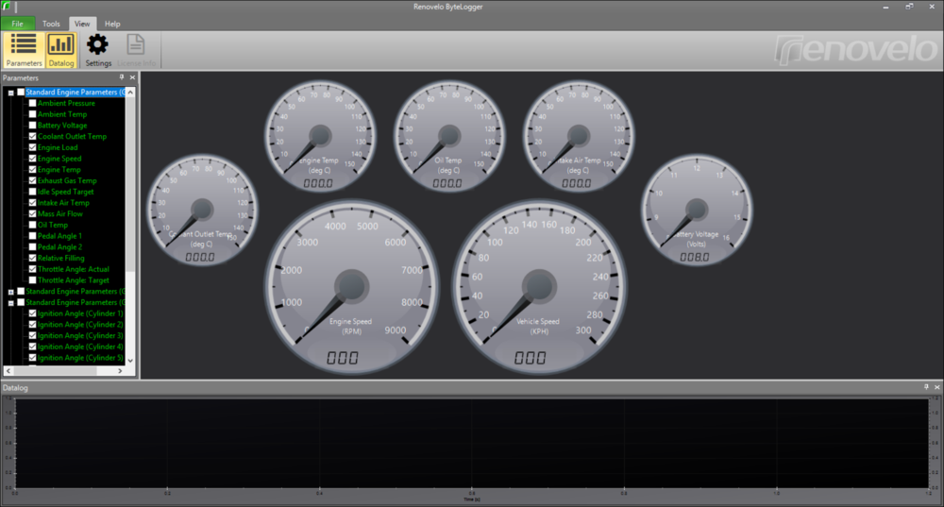Close the Parameters panel
This screenshot has width=944, height=507.
click(132, 77)
